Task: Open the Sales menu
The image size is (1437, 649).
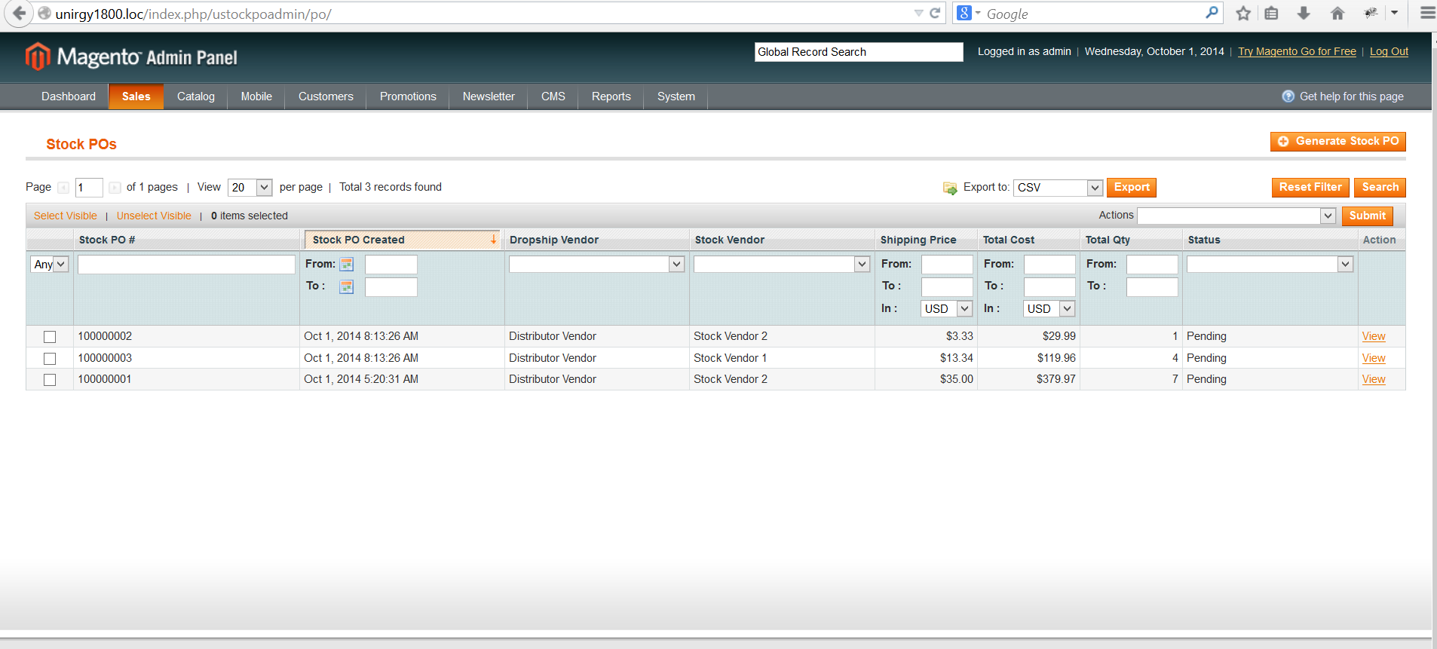Action: click(136, 96)
